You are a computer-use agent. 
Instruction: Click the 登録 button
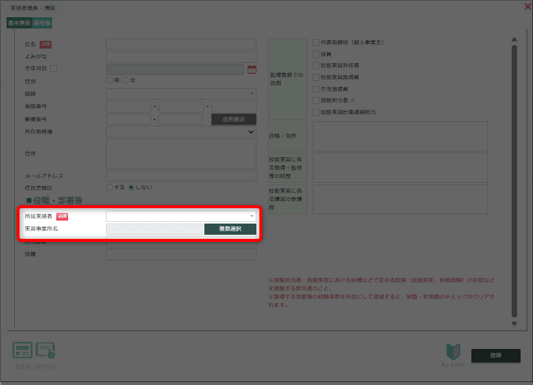496,355
